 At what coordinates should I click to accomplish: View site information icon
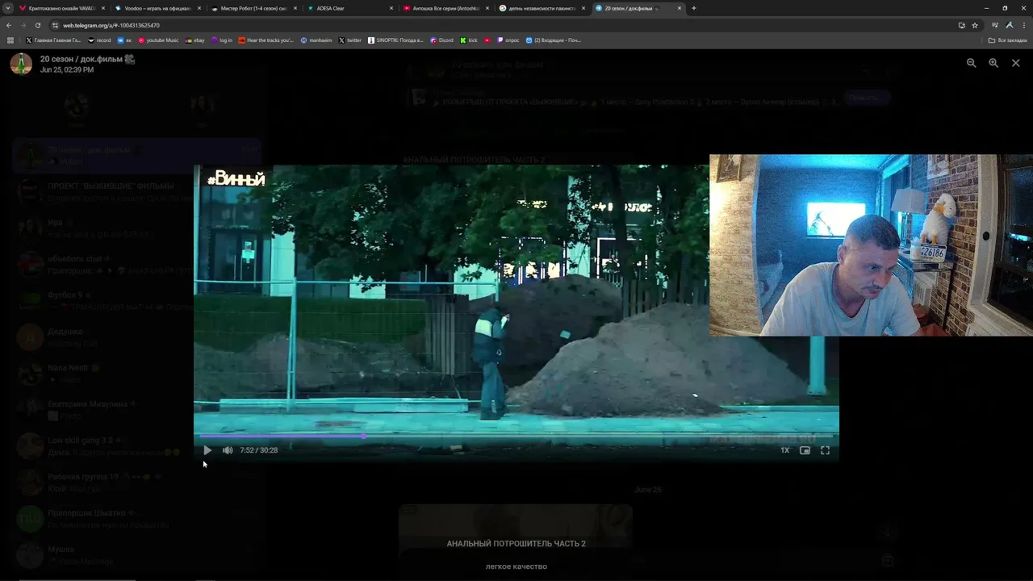tap(55, 25)
